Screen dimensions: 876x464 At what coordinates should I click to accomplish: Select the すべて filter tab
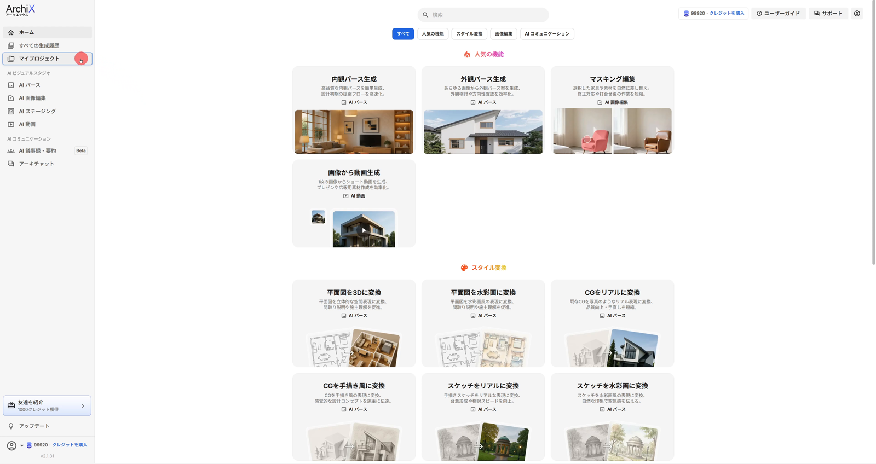click(x=403, y=34)
